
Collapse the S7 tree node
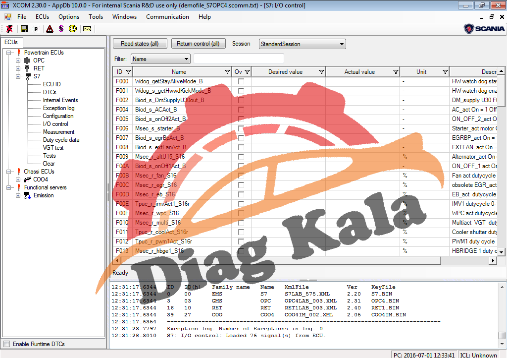[18, 76]
